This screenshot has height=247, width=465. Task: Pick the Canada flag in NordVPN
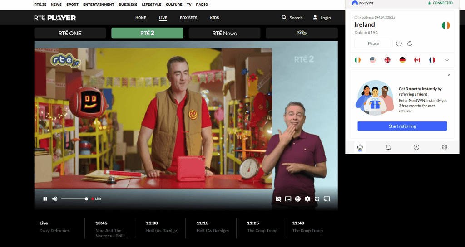click(417, 60)
